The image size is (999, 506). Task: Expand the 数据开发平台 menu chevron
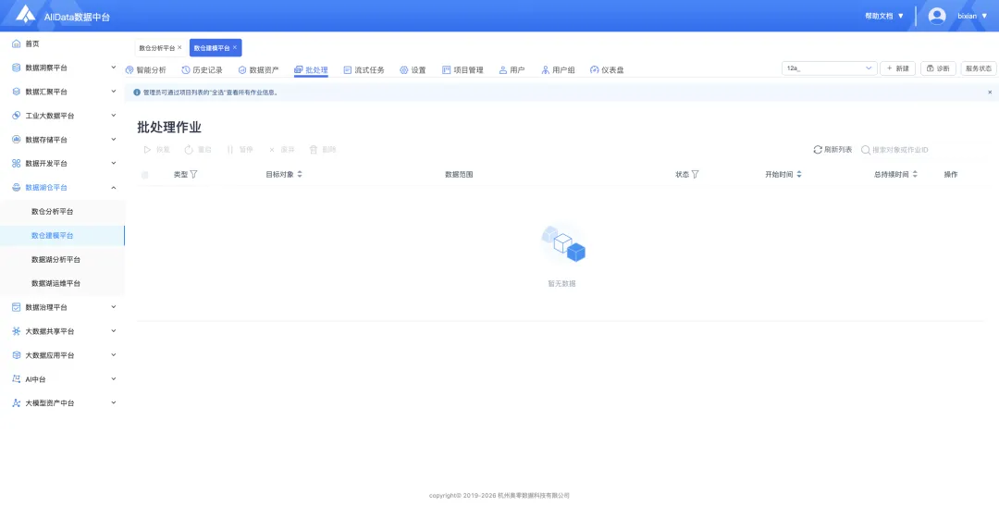click(x=114, y=163)
